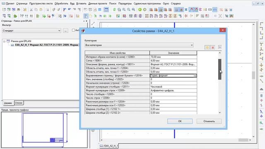
Task: Click the Числовой value cell
Action: (173, 87)
